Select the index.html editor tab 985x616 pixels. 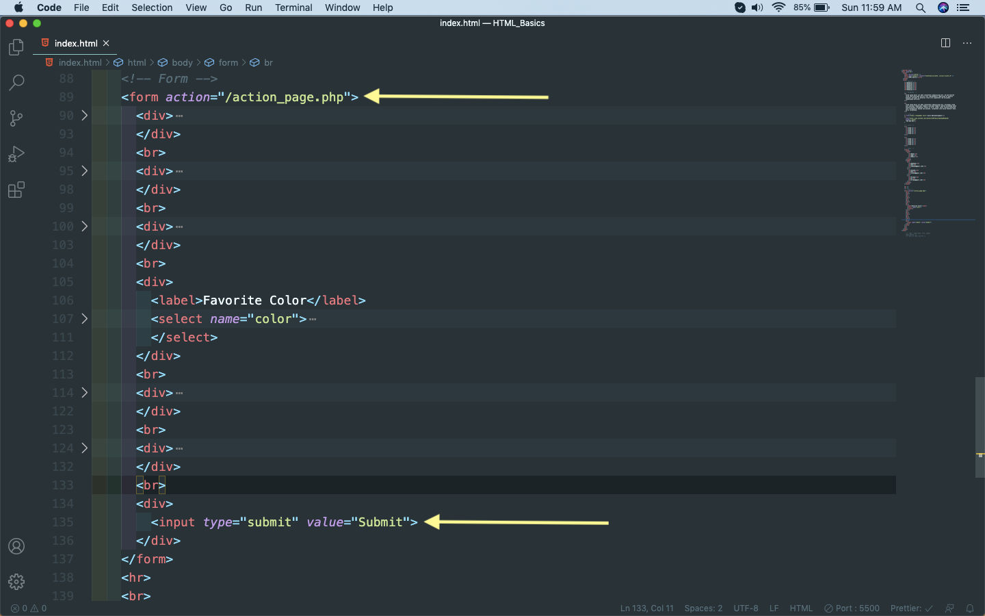point(75,43)
